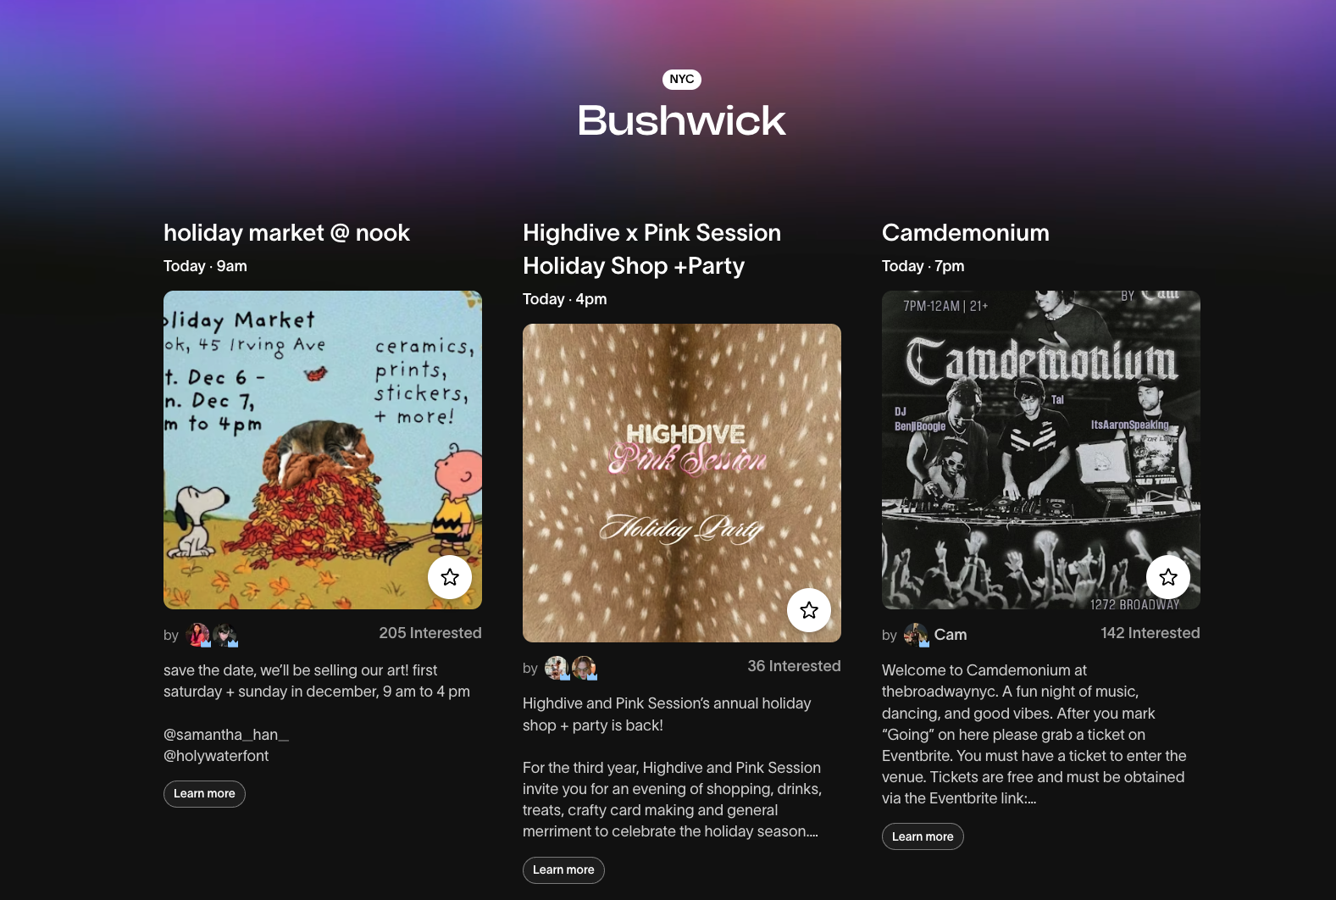
Task: Click the host name Cam
Action: (x=951, y=635)
